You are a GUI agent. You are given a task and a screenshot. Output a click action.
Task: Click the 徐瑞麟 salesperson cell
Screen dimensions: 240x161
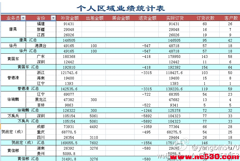point(13,100)
